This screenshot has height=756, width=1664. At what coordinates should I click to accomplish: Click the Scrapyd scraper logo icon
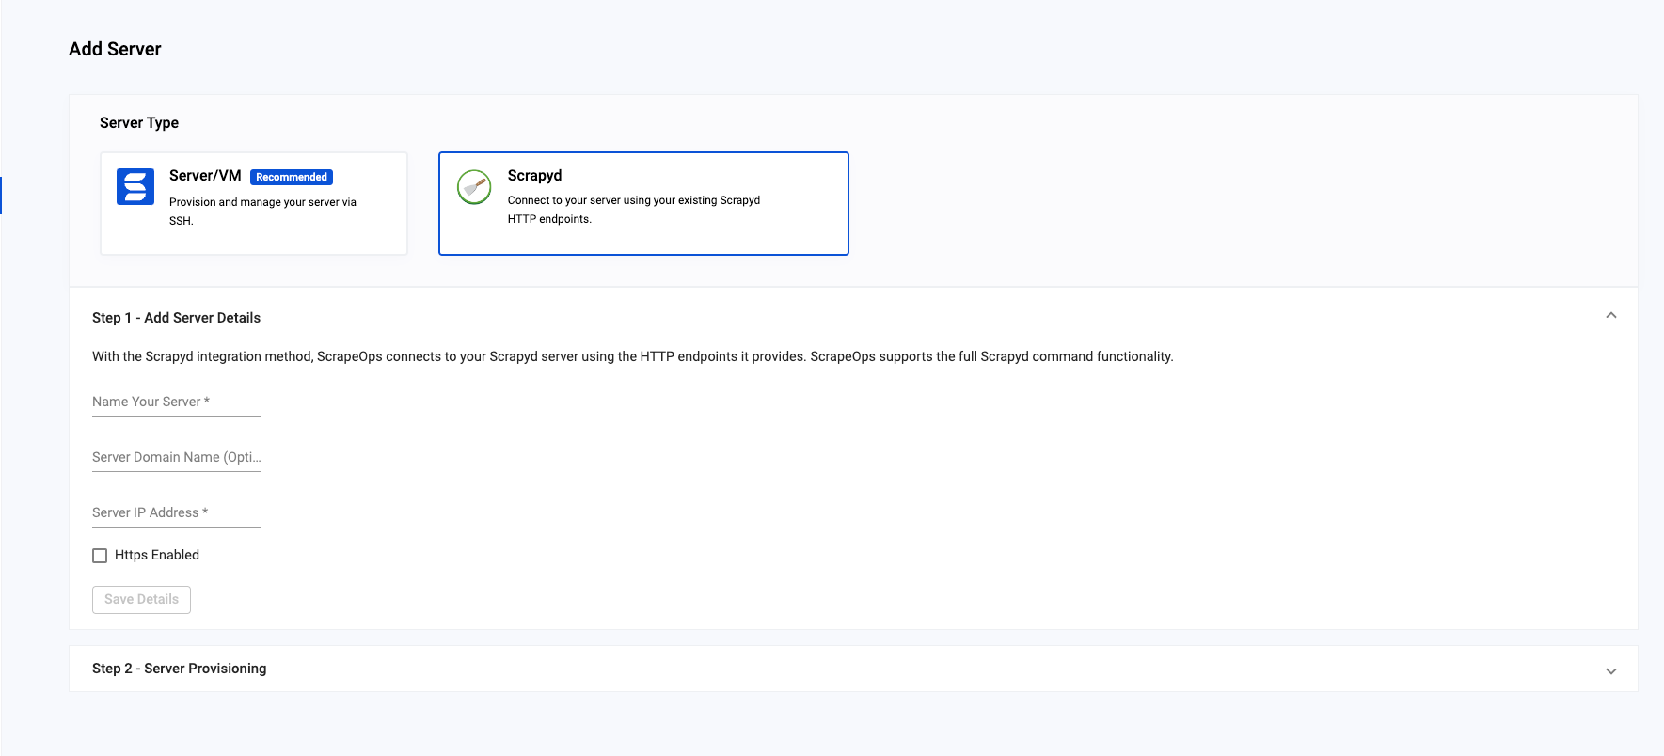tap(474, 187)
